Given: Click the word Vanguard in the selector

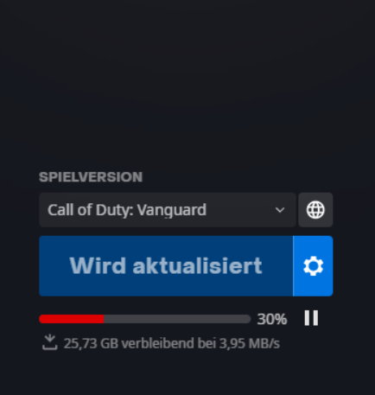Looking at the screenshot, I should pyautogui.click(x=172, y=210).
